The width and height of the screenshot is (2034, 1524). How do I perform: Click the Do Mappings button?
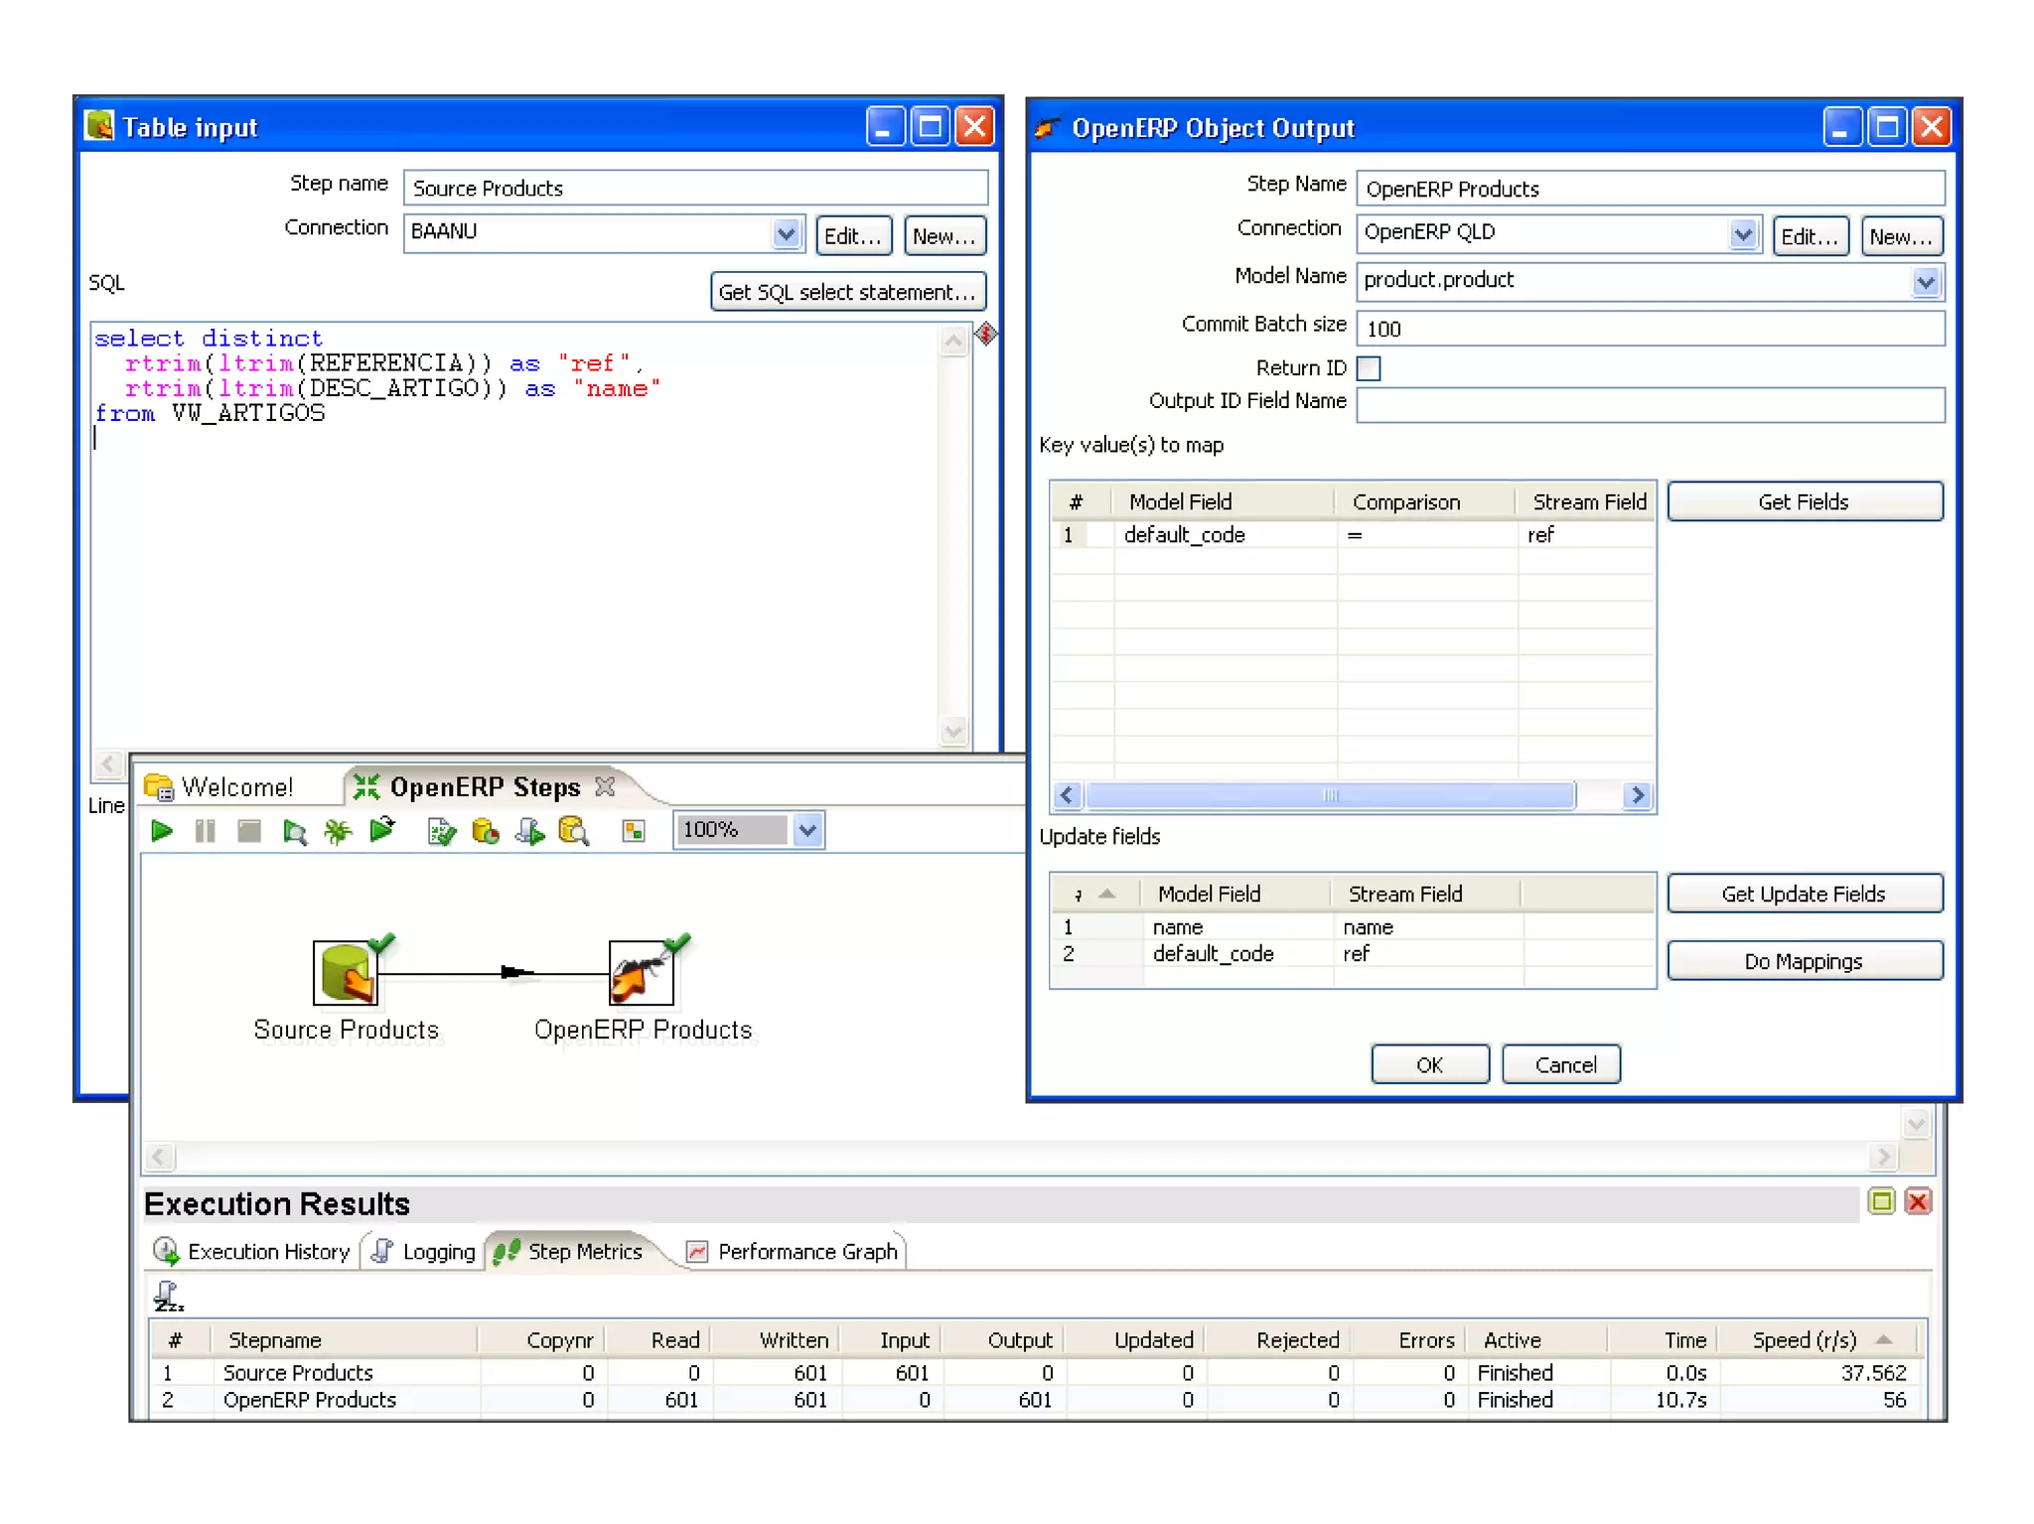point(1803,961)
